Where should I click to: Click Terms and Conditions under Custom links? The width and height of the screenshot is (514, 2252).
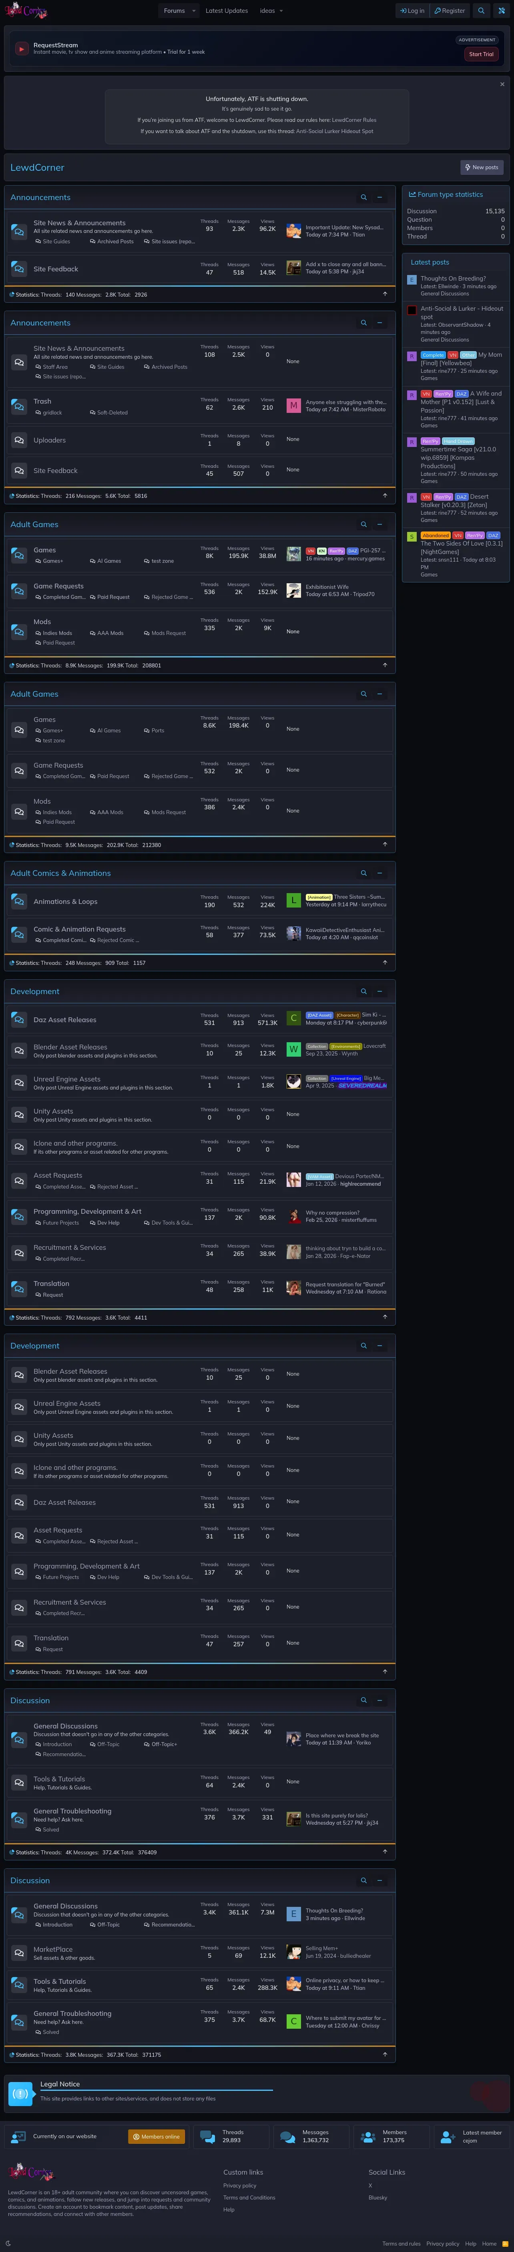249,2197
